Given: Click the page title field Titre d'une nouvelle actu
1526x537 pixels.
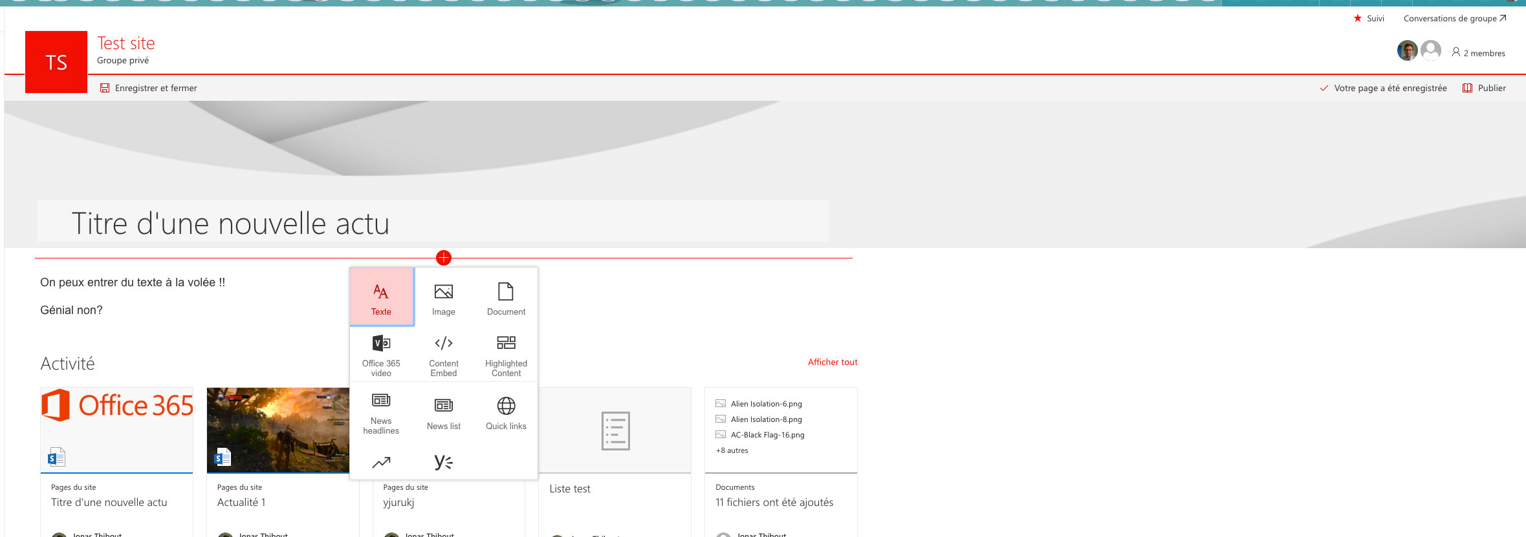Looking at the screenshot, I should pos(433,222).
